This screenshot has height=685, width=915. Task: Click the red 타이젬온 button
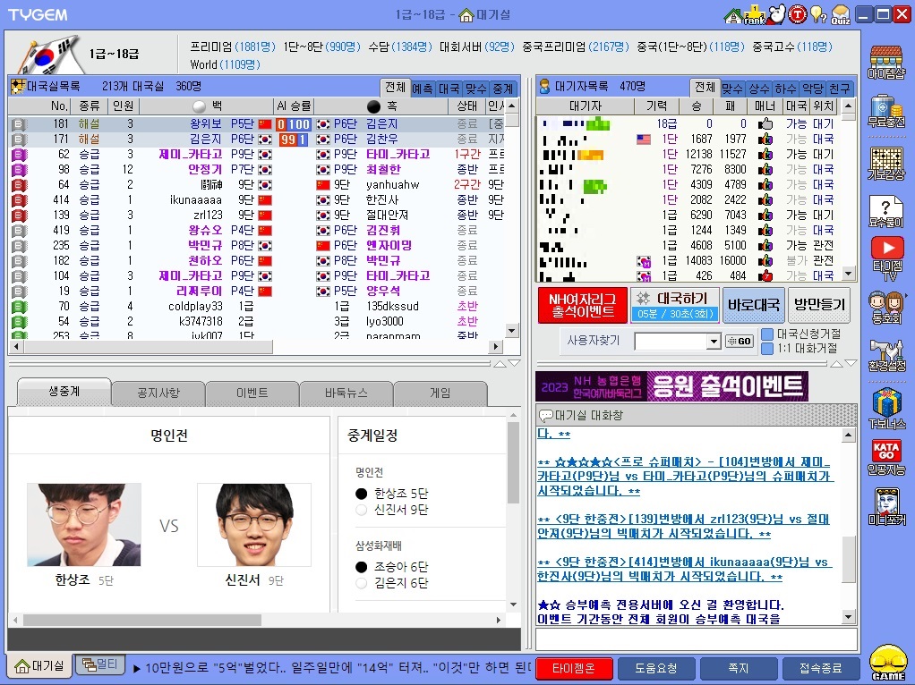(574, 668)
